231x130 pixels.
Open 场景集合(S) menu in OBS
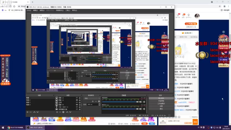point(60,10)
